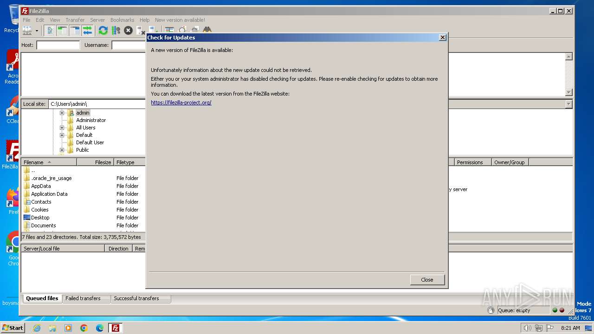Toggle message log display
This screenshot has height=334, width=594.
pyautogui.click(x=50, y=31)
